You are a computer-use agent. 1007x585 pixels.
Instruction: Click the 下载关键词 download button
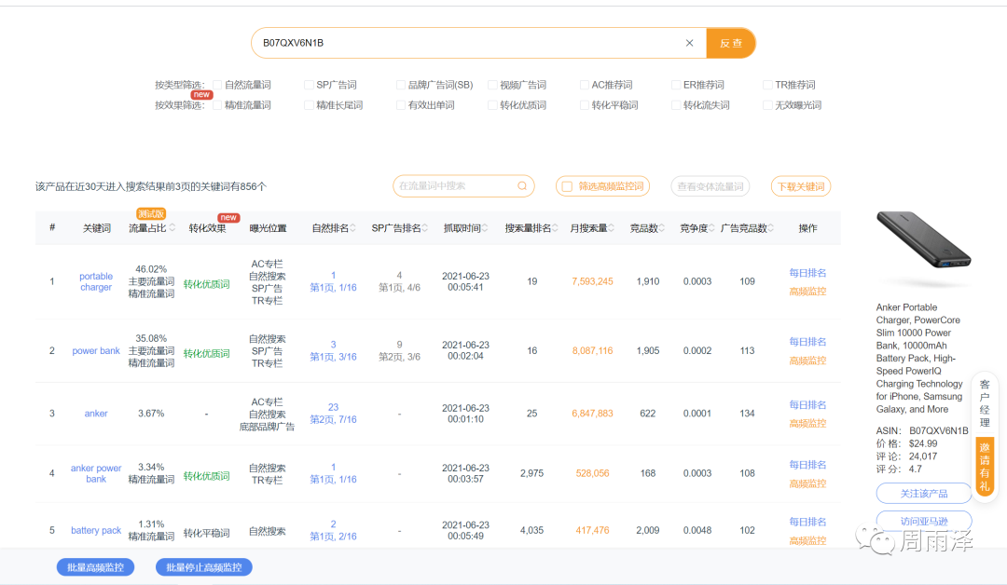tap(800, 186)
